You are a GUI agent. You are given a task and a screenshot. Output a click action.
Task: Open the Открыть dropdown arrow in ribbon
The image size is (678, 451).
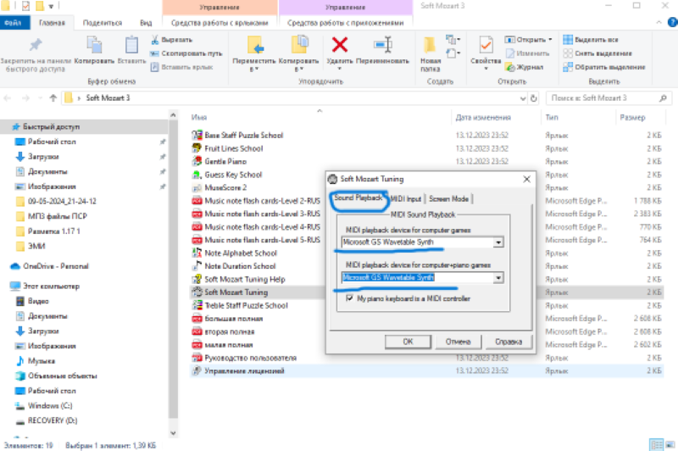(550, 39)
